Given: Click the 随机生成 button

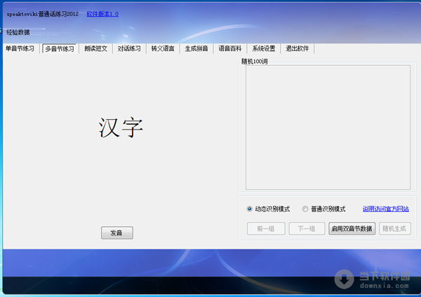Looking at the screenshot, I should pos(395,228).
